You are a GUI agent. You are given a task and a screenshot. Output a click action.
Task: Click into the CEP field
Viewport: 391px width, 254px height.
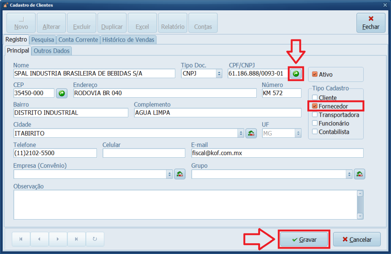34,93
